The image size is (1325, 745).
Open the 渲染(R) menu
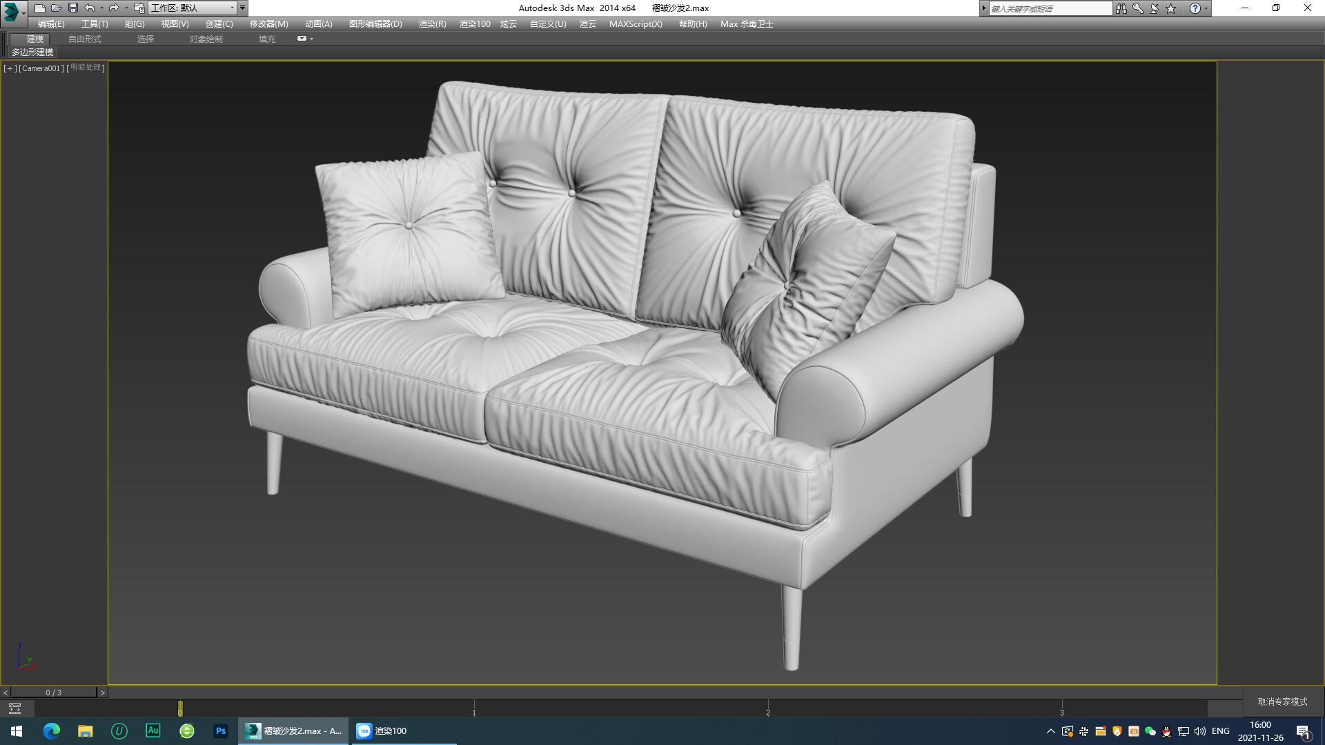coord(431,23)
